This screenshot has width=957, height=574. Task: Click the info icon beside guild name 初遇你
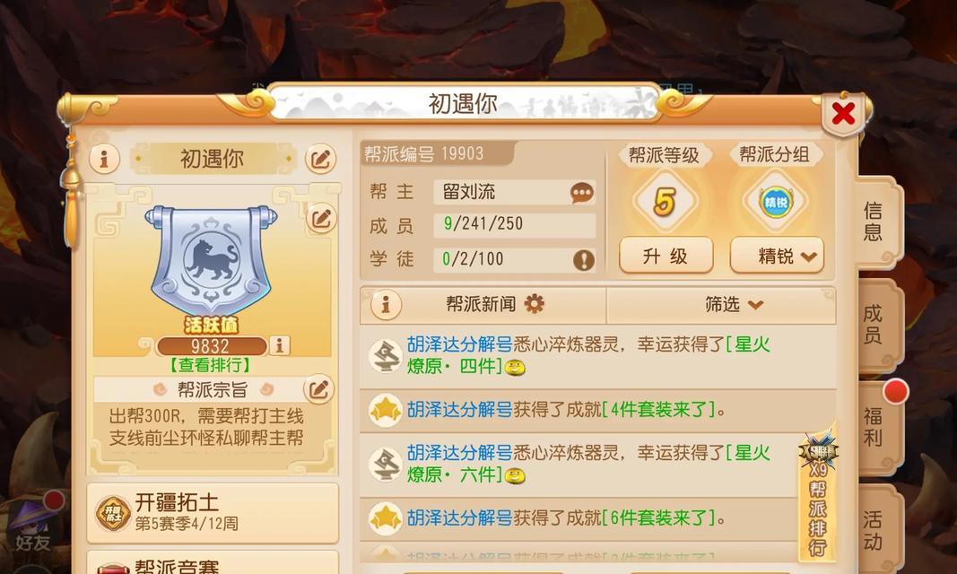(104, 160)
